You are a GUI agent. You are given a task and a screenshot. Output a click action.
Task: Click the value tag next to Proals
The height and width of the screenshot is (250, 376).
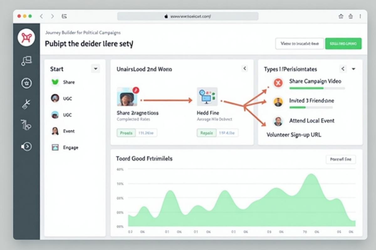pyautogui.click(x=146, y=133)
